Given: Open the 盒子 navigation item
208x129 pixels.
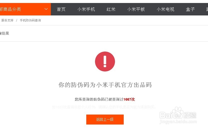Looking at the screenshot, I should click(x=190, y=9).
